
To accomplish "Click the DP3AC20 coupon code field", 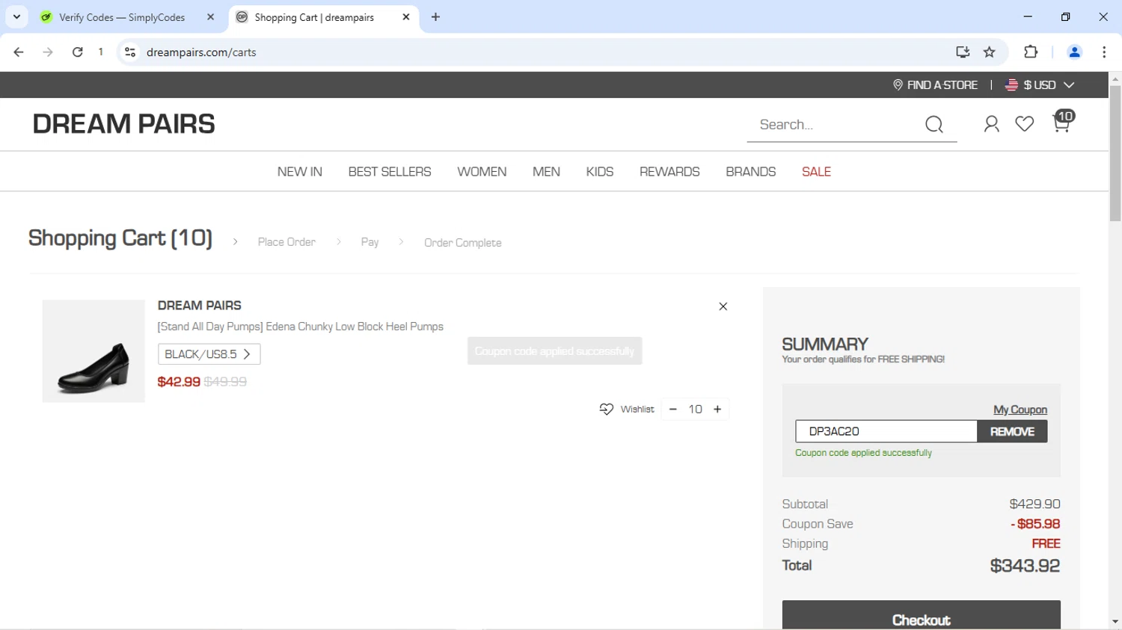I will click(x=886, y=431).
